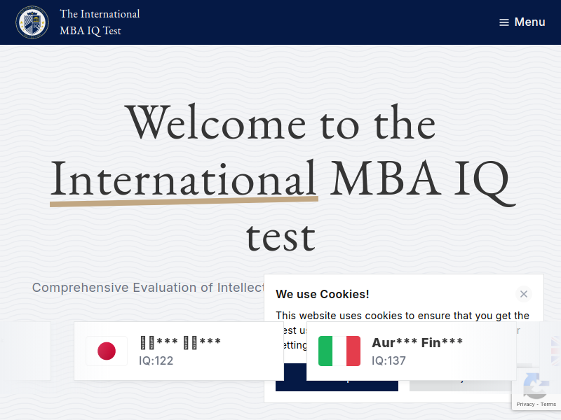The height and width of the screenshot is (420, 561).
Task: Open the reCAPTCHA Privacy link
Action: click(x=525, y=405)
